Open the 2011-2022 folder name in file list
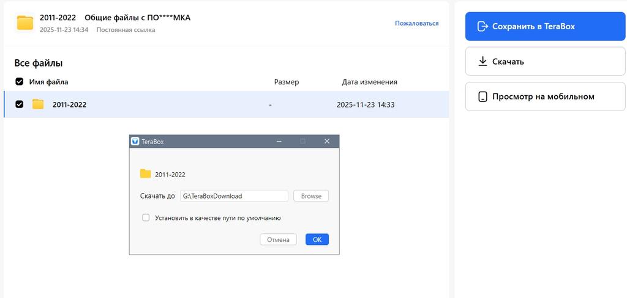The width and height of the screenshot is (627, 298). (70, 105)
